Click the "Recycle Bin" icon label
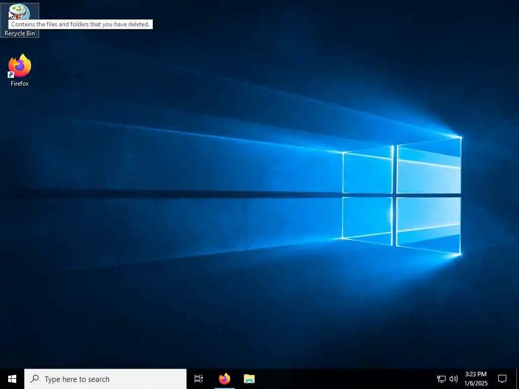 tap(20, 33)
